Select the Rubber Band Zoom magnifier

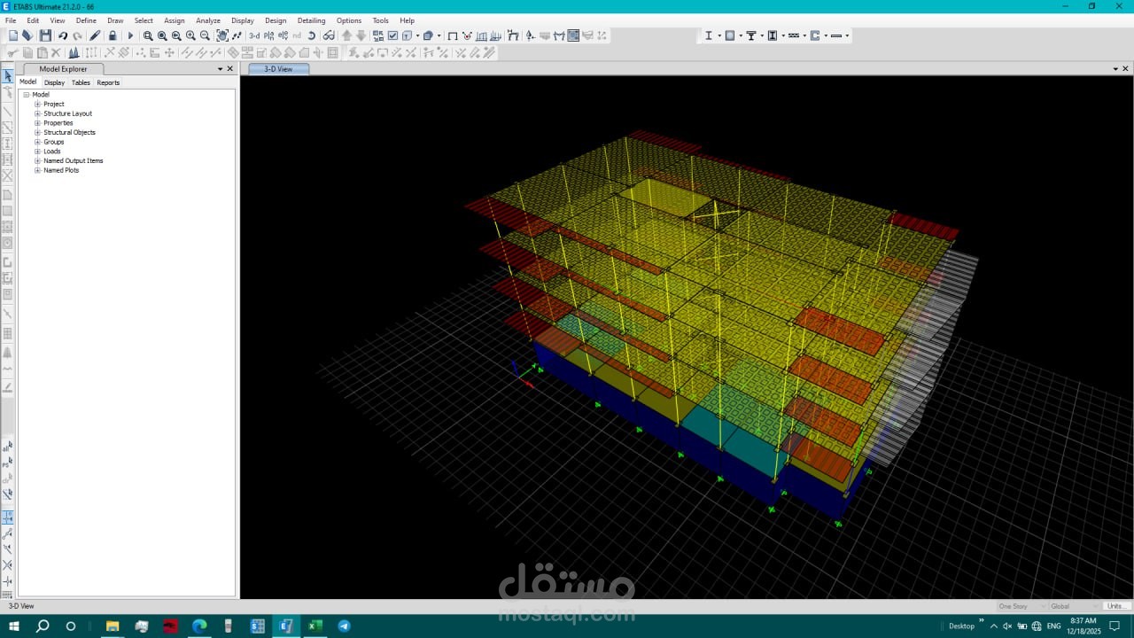148,35
